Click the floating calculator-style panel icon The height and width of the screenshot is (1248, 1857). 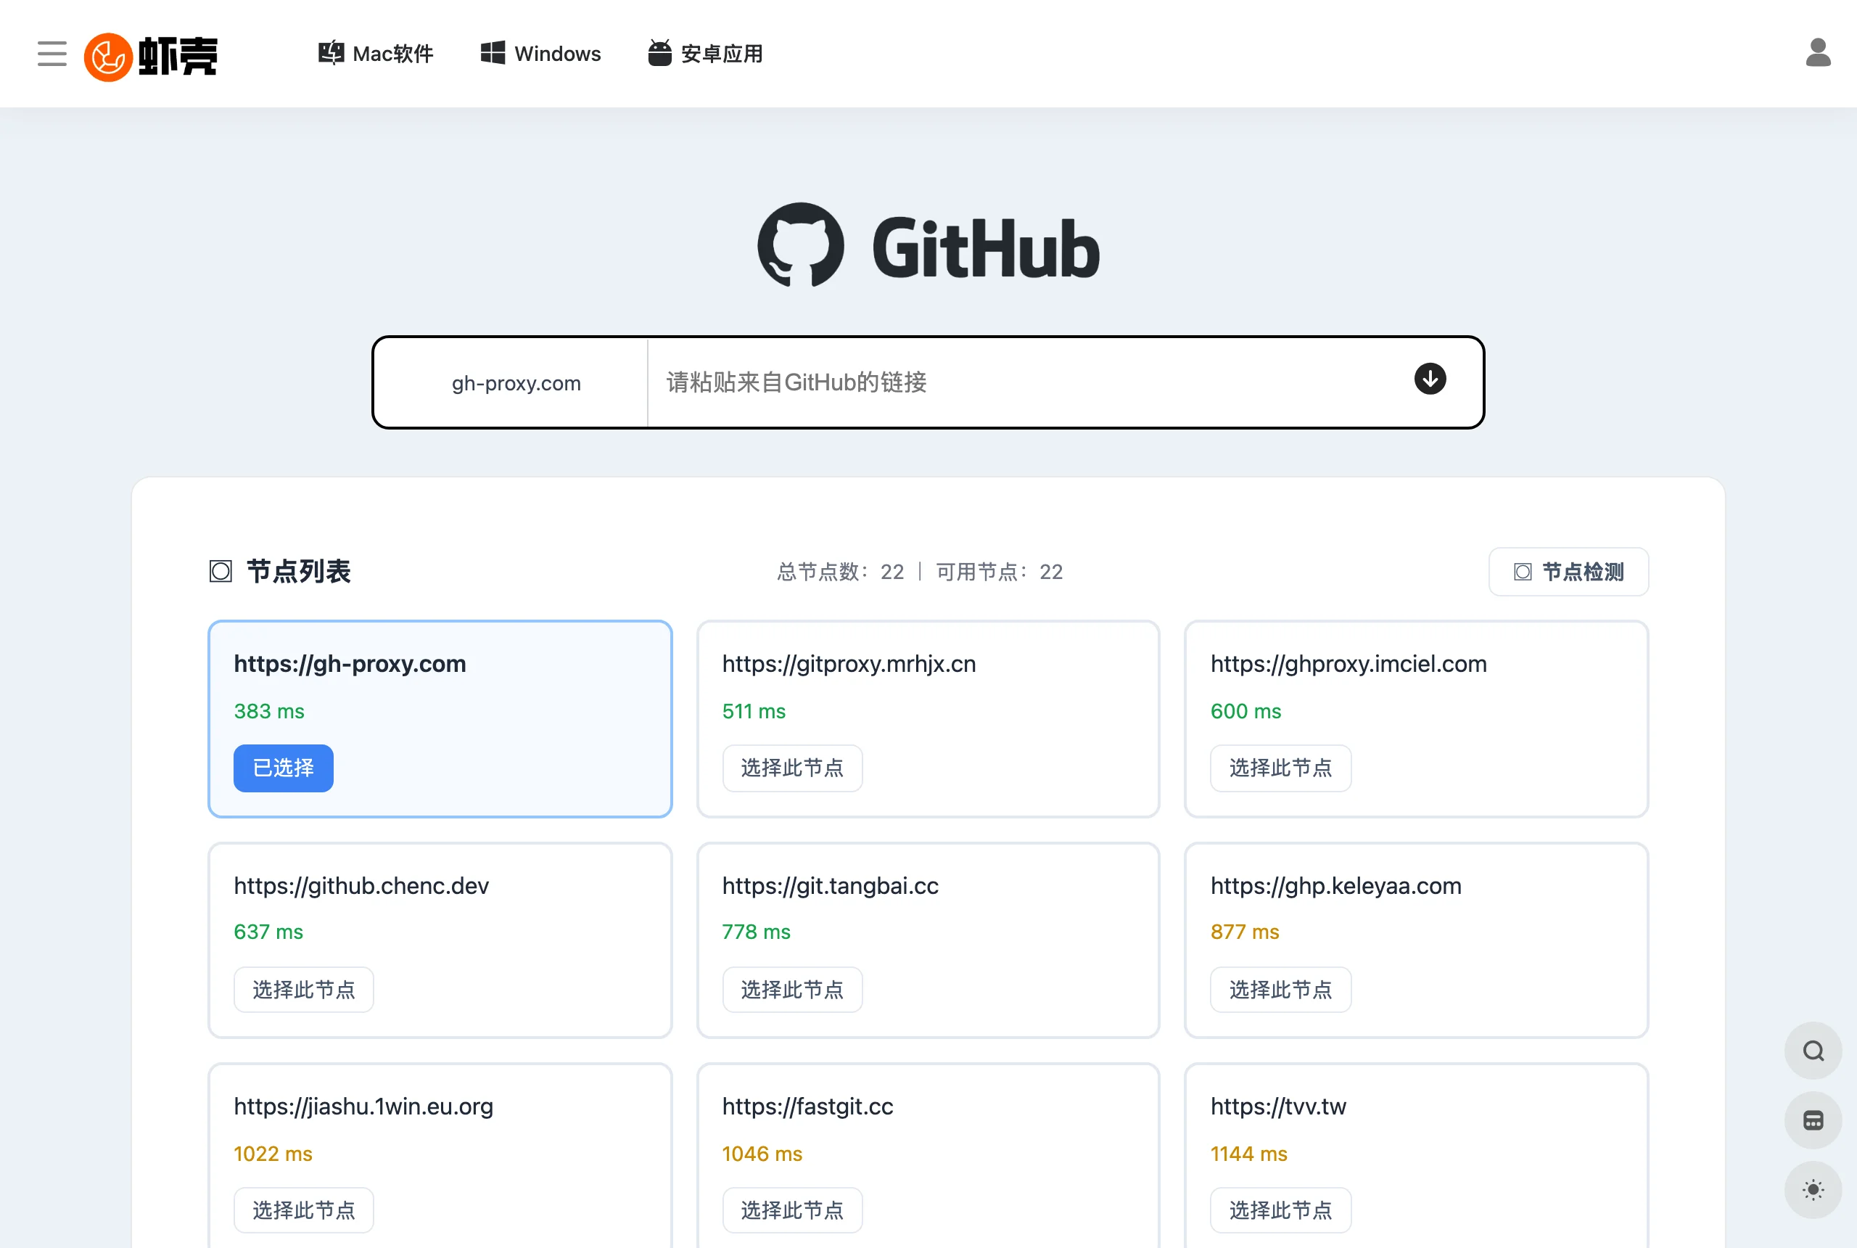coord(1813,1120)
